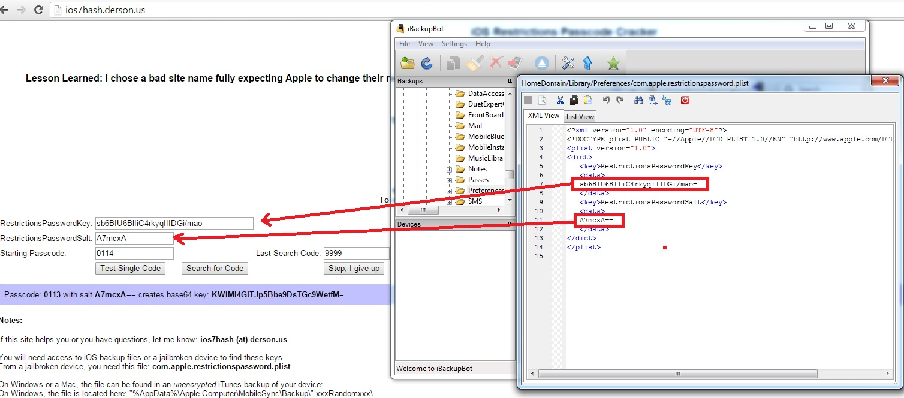Screen dimensions: 904x398
Task: Click the Backups tree scroll down arrow
Action: tap(510, 200)
